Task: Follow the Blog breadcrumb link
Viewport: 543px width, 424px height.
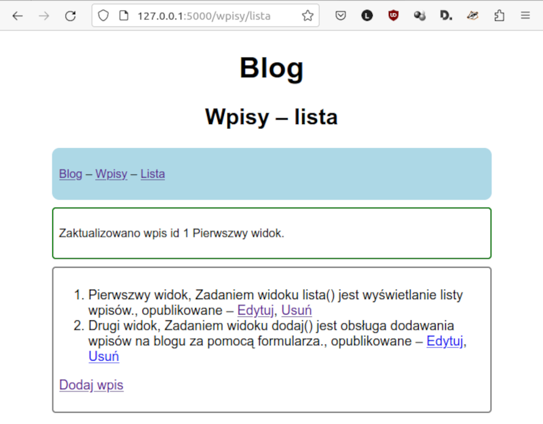Action: tap(71, 174)
